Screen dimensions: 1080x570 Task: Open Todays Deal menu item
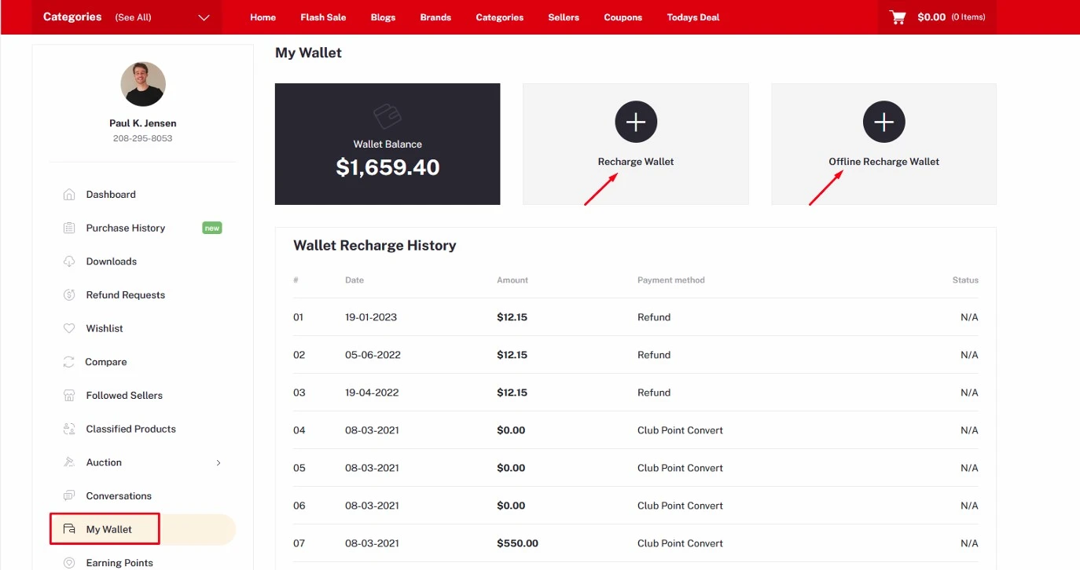(x=692, y=17)
